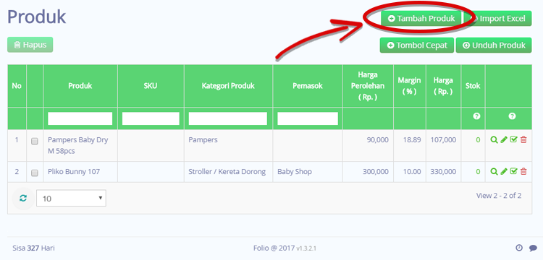The width and height of the screenshot is (543, 260).
Task: Click the magnifier icon for Pampers Baby Dry
Action: point(494,140)
